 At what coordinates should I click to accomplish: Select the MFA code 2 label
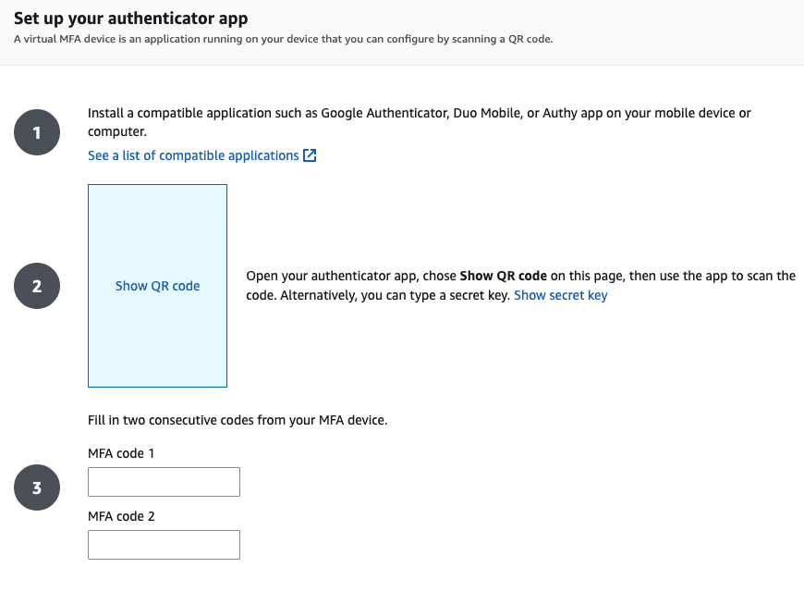121,515
